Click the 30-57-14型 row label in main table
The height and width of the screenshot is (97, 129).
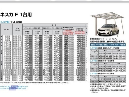click(x=7, y=46)
